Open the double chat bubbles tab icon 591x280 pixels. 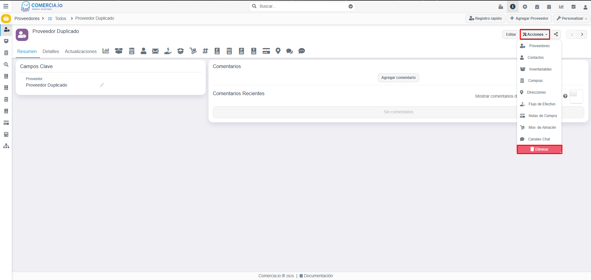point(289,51)
